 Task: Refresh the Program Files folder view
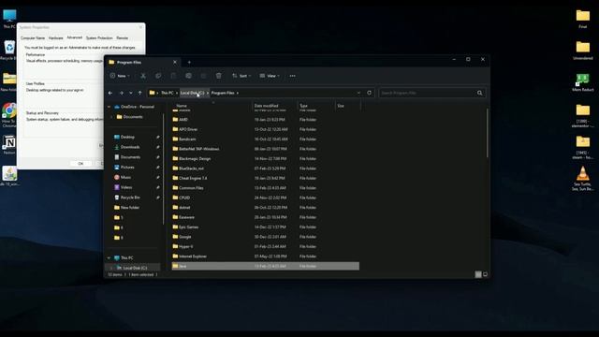(369, 93)
